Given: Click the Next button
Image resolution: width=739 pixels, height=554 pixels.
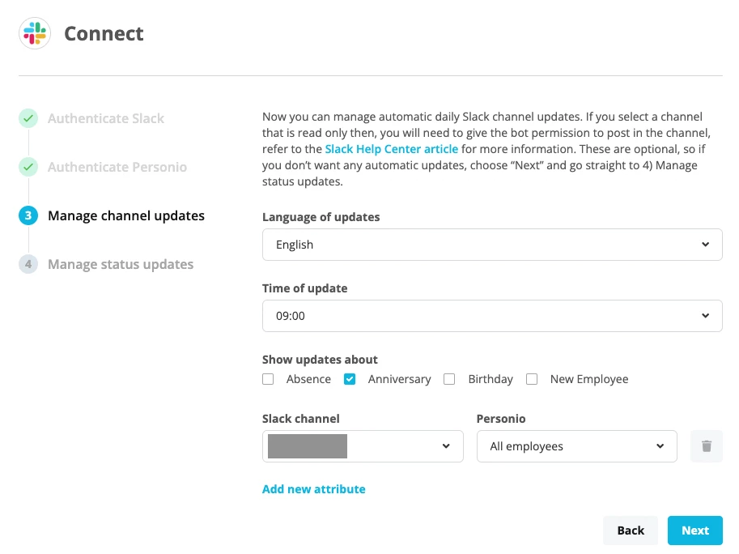Looking at the screenshot, I should tap(695, 531).
